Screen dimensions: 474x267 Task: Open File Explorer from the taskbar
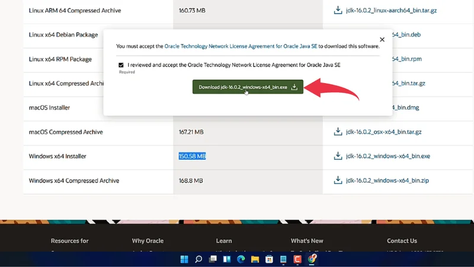[x=255, y=259]
